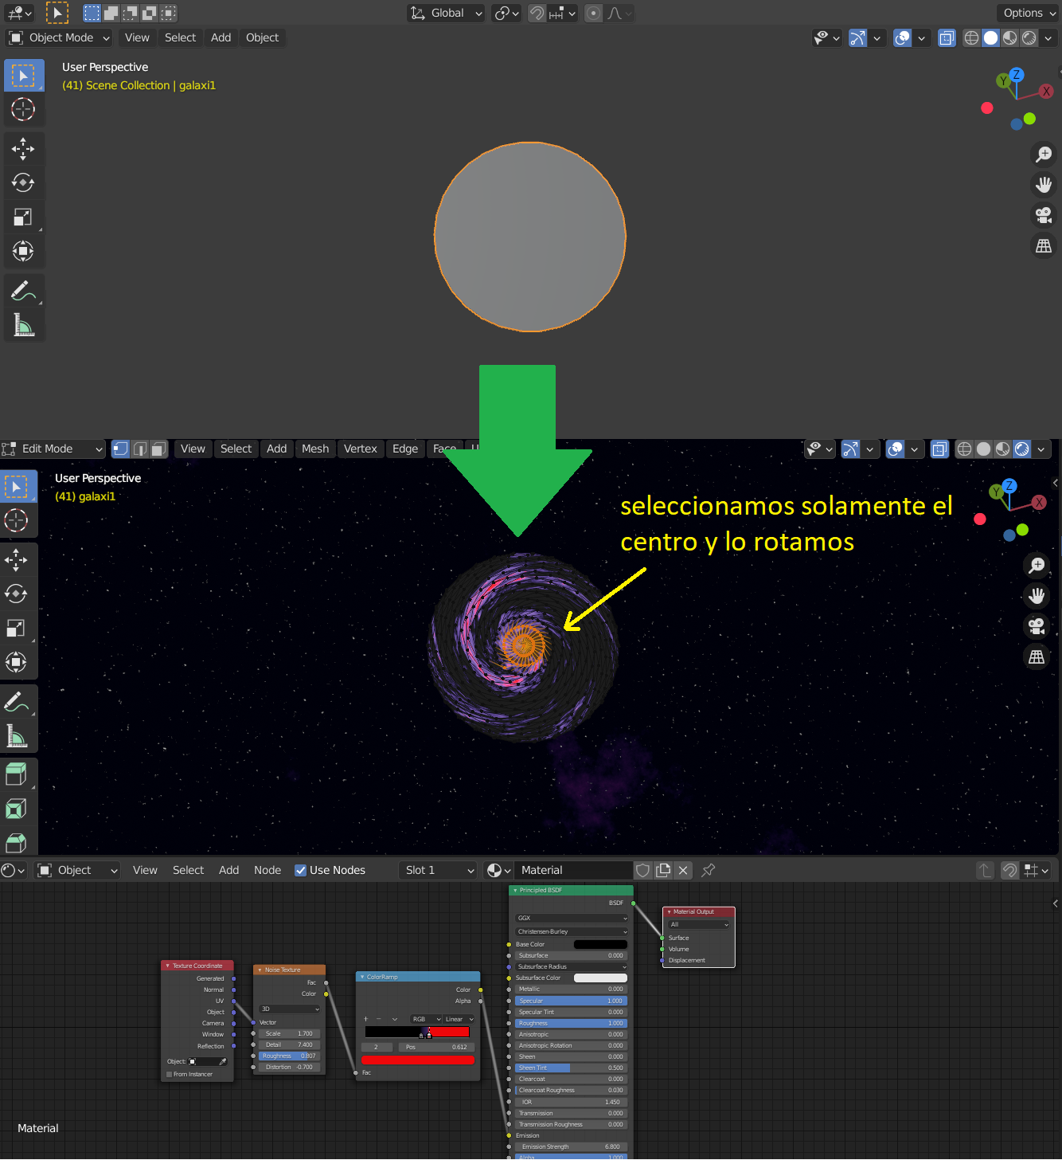Check the From Instancer box
This screenshot has width=1062, height=1160.
(x=169, y=1074)
